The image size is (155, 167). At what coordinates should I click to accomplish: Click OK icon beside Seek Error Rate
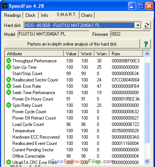(9, 86)
